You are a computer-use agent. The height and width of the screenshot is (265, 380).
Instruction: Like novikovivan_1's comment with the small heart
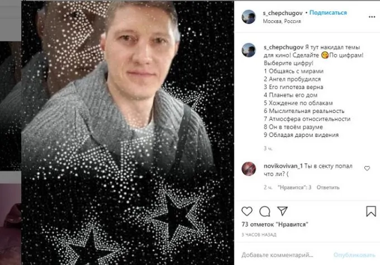click(x=367, y=168)
